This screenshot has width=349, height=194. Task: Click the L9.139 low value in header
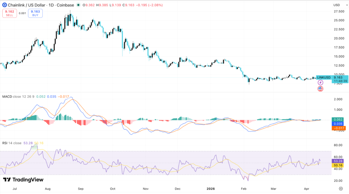(x=115, y=5)
